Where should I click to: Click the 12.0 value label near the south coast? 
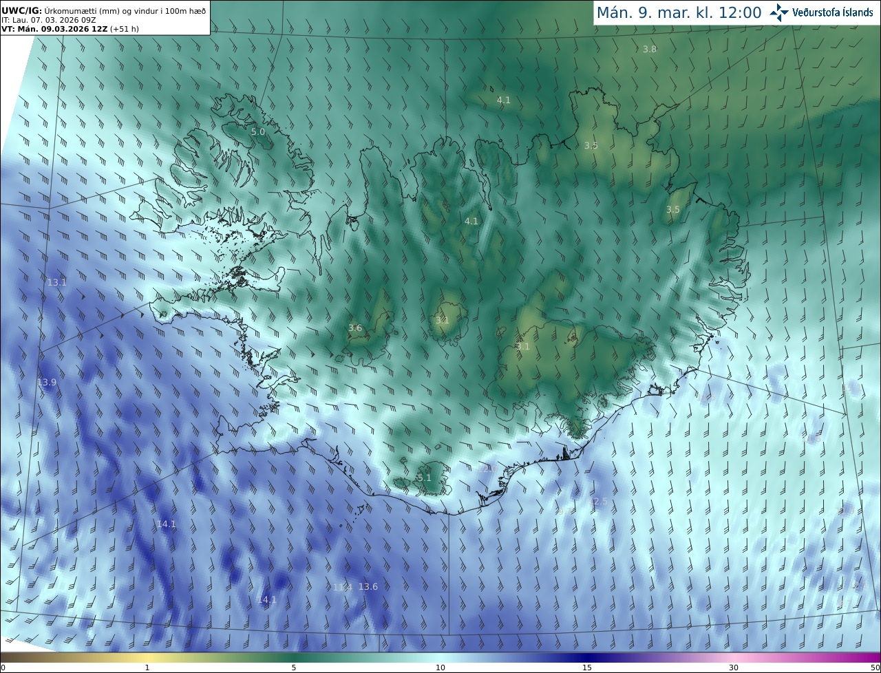[x=487, y=469]
